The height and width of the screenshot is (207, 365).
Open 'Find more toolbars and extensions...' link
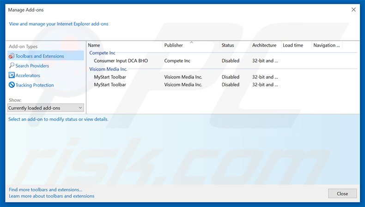(x=45, y=189)
